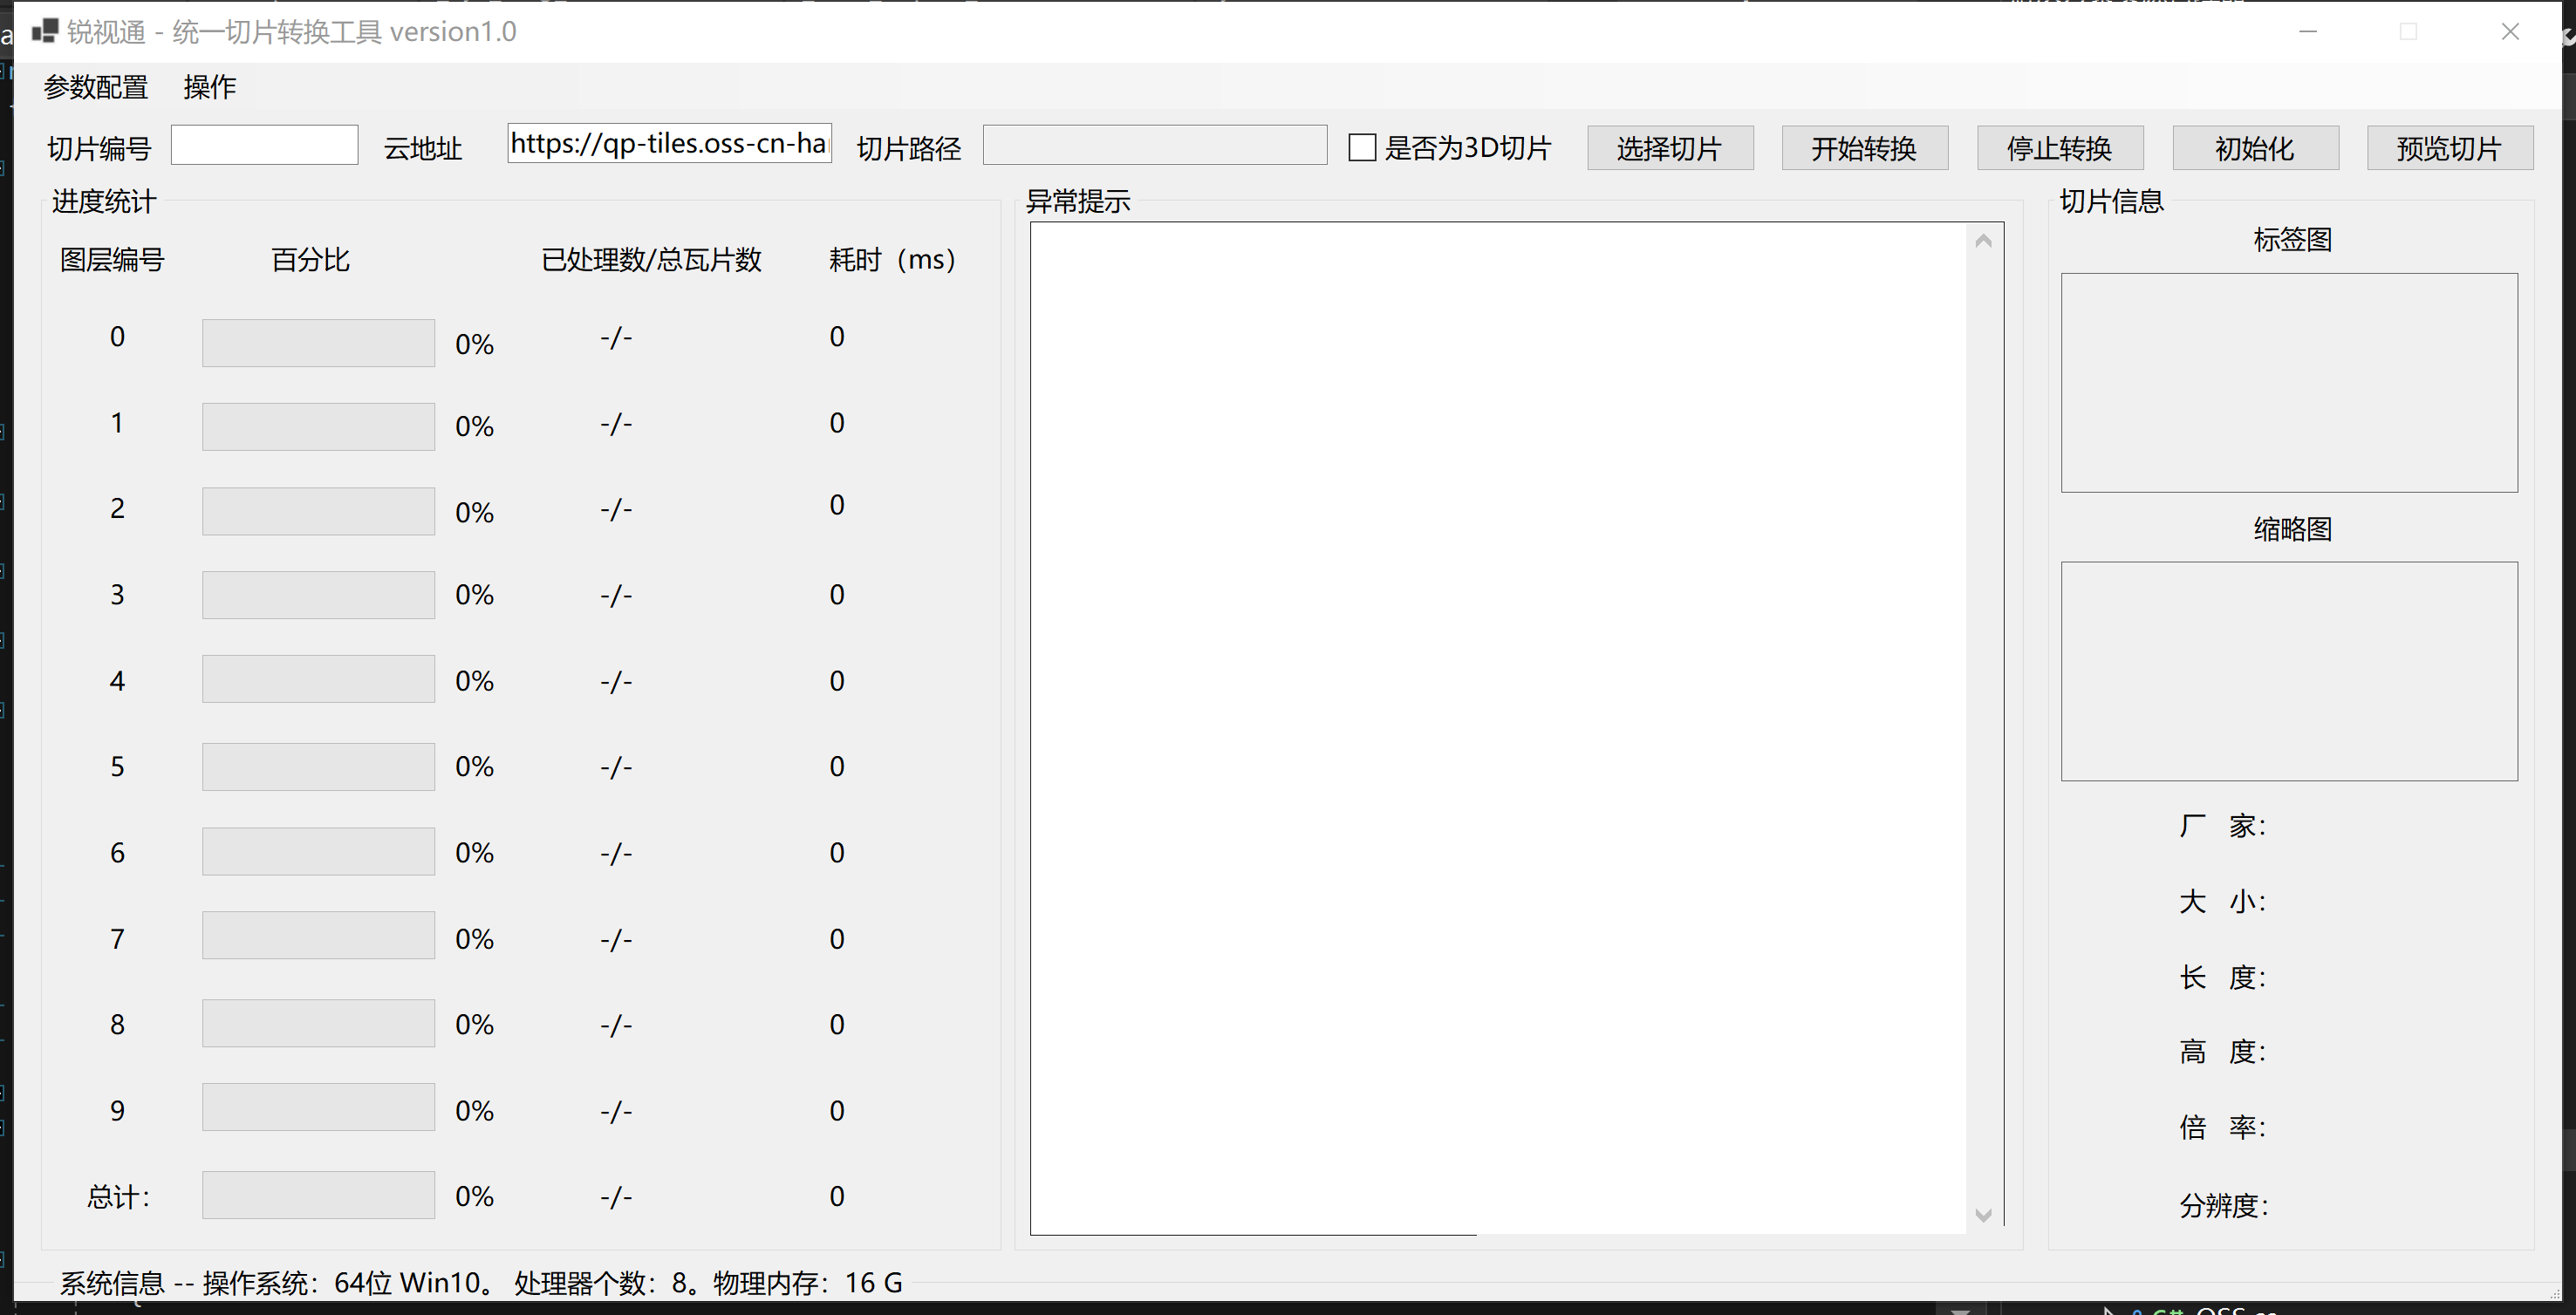The image size is (2576, 1315).
Task: Click the 进度统计 group title
Action: coord(104,201)
